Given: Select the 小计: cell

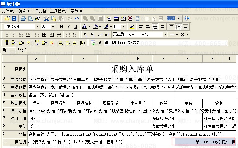Looking at the screenshot, I should [36, 119].
